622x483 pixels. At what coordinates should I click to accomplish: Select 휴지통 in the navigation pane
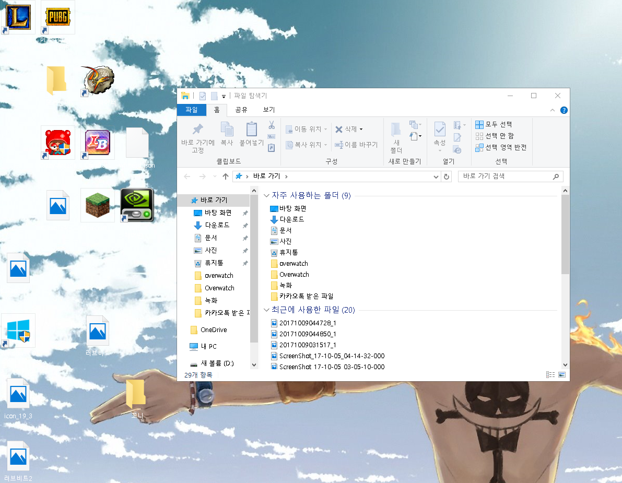pyautogui.click(x=214, y=263)
